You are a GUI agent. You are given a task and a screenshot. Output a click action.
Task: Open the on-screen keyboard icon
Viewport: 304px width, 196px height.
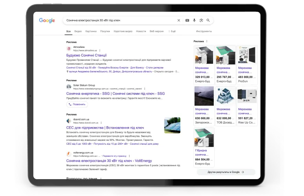187,20
